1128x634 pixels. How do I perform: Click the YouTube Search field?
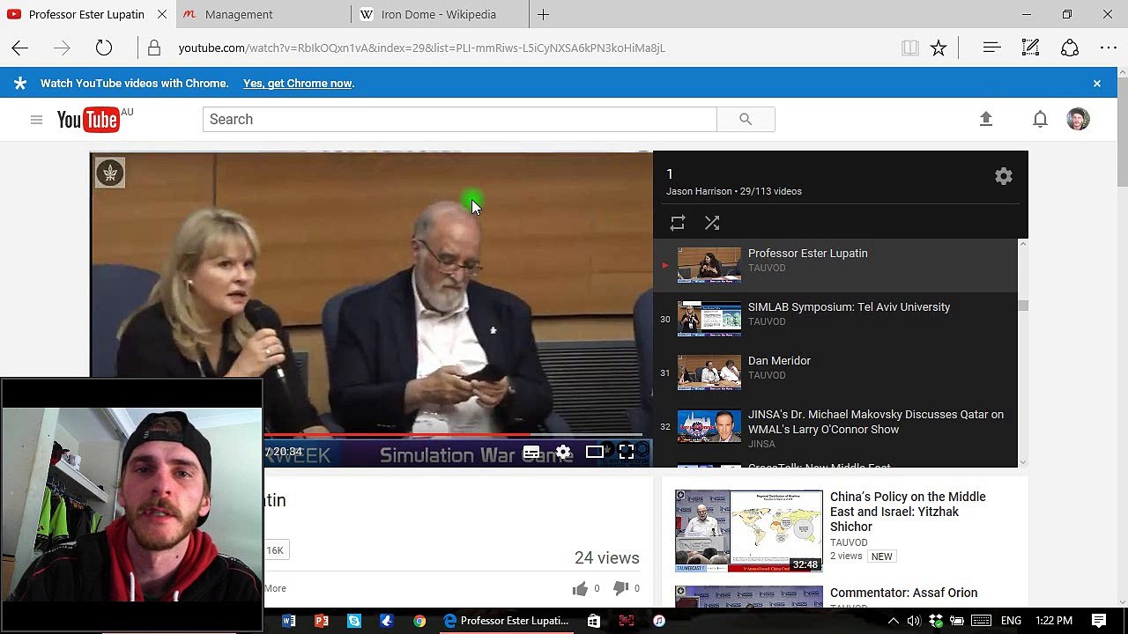pyautogui.click(x=459, y=119)
